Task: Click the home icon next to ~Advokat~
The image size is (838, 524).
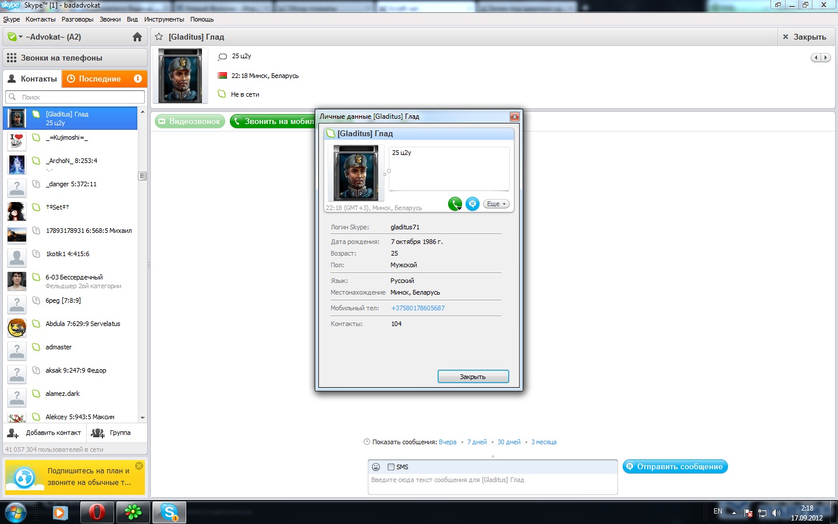Action: [137, 37]
